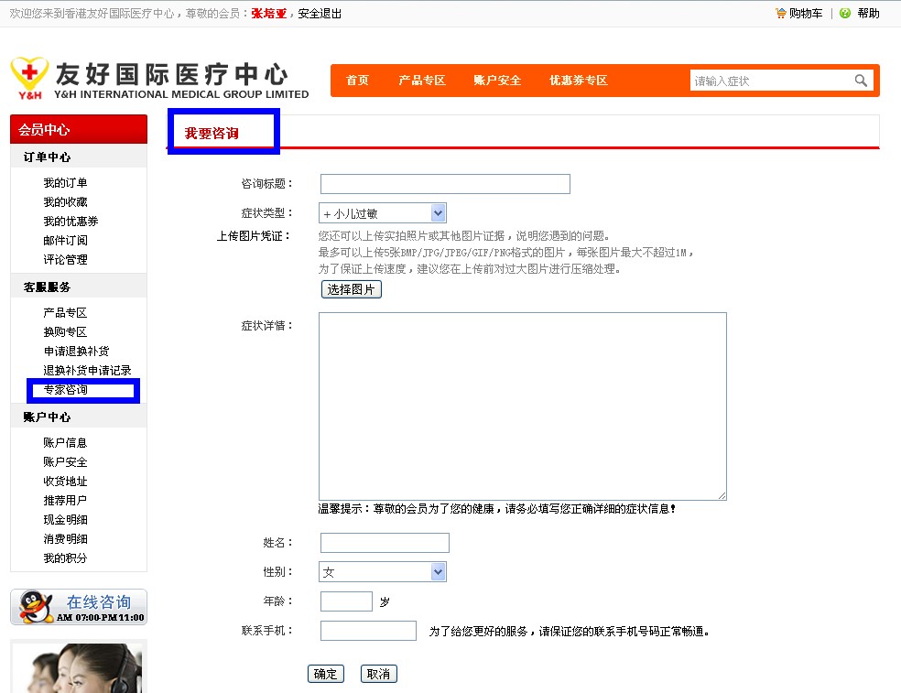Open sidebar 账户安全 under 账户中心

point(66,462)
